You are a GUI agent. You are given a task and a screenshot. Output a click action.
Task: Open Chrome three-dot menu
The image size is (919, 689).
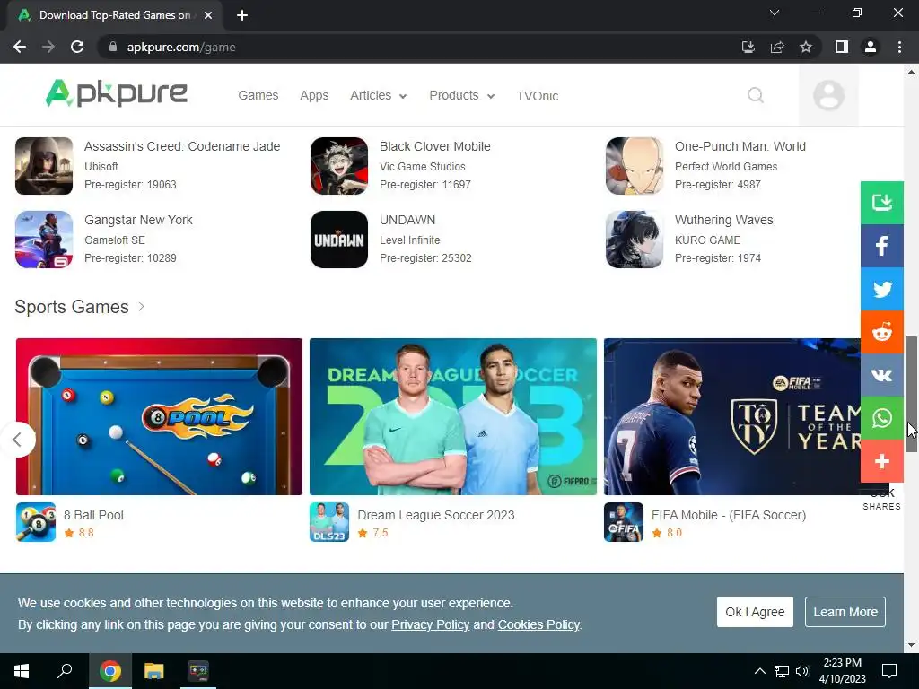click(899, 47)
